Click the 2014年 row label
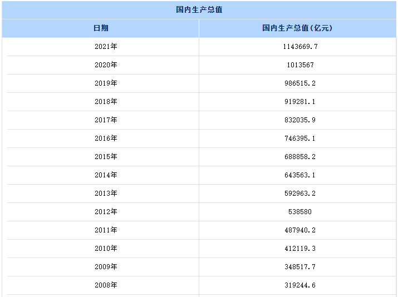 pos(106,175)
